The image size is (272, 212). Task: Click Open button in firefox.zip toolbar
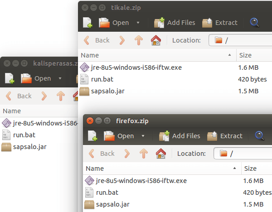click(x=119, y=136)
